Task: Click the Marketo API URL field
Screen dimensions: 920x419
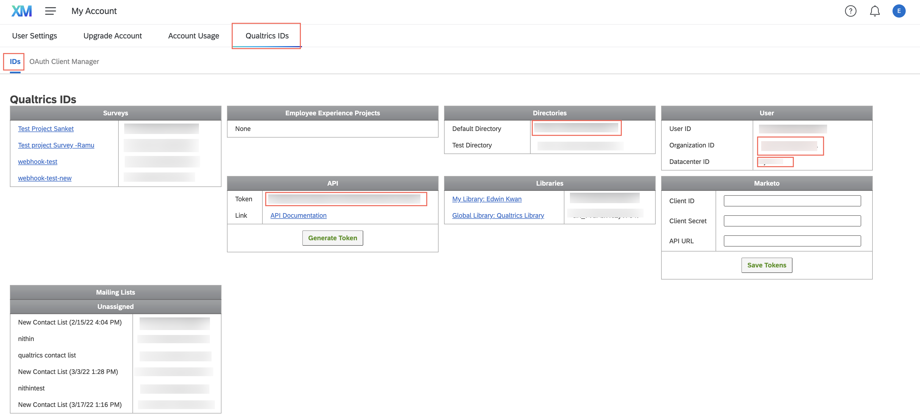Action: click(792, 241)
